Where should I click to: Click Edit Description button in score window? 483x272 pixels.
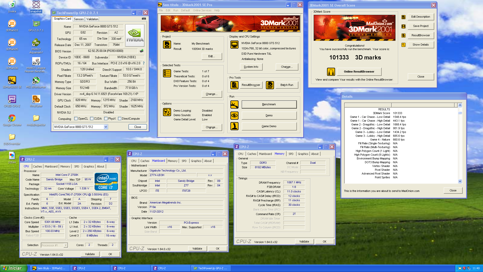421,17
